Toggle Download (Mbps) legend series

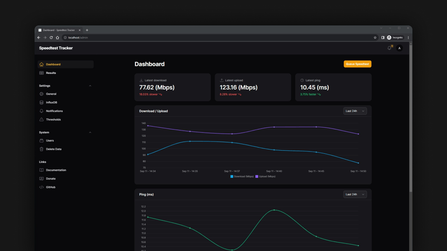tap(242, 176)
